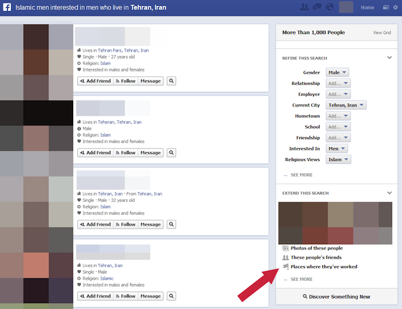Add Friend for 32 years old result

(95, 225)
